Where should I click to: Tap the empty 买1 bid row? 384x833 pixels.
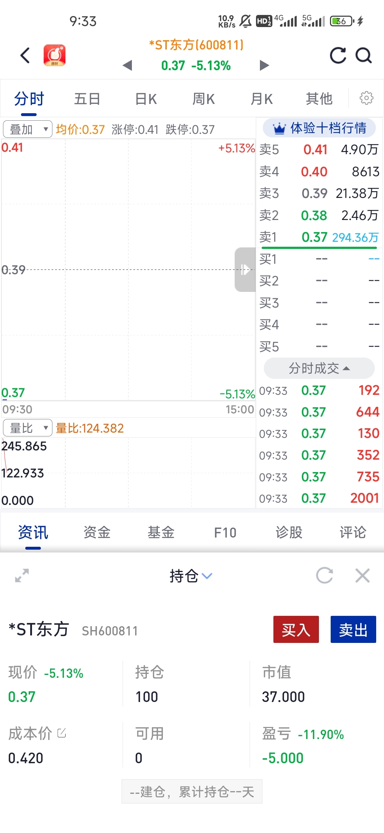pyautogui.click(x=319, y=259)
